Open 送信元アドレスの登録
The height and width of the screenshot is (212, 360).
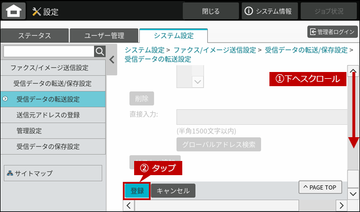tap(53, 115)
